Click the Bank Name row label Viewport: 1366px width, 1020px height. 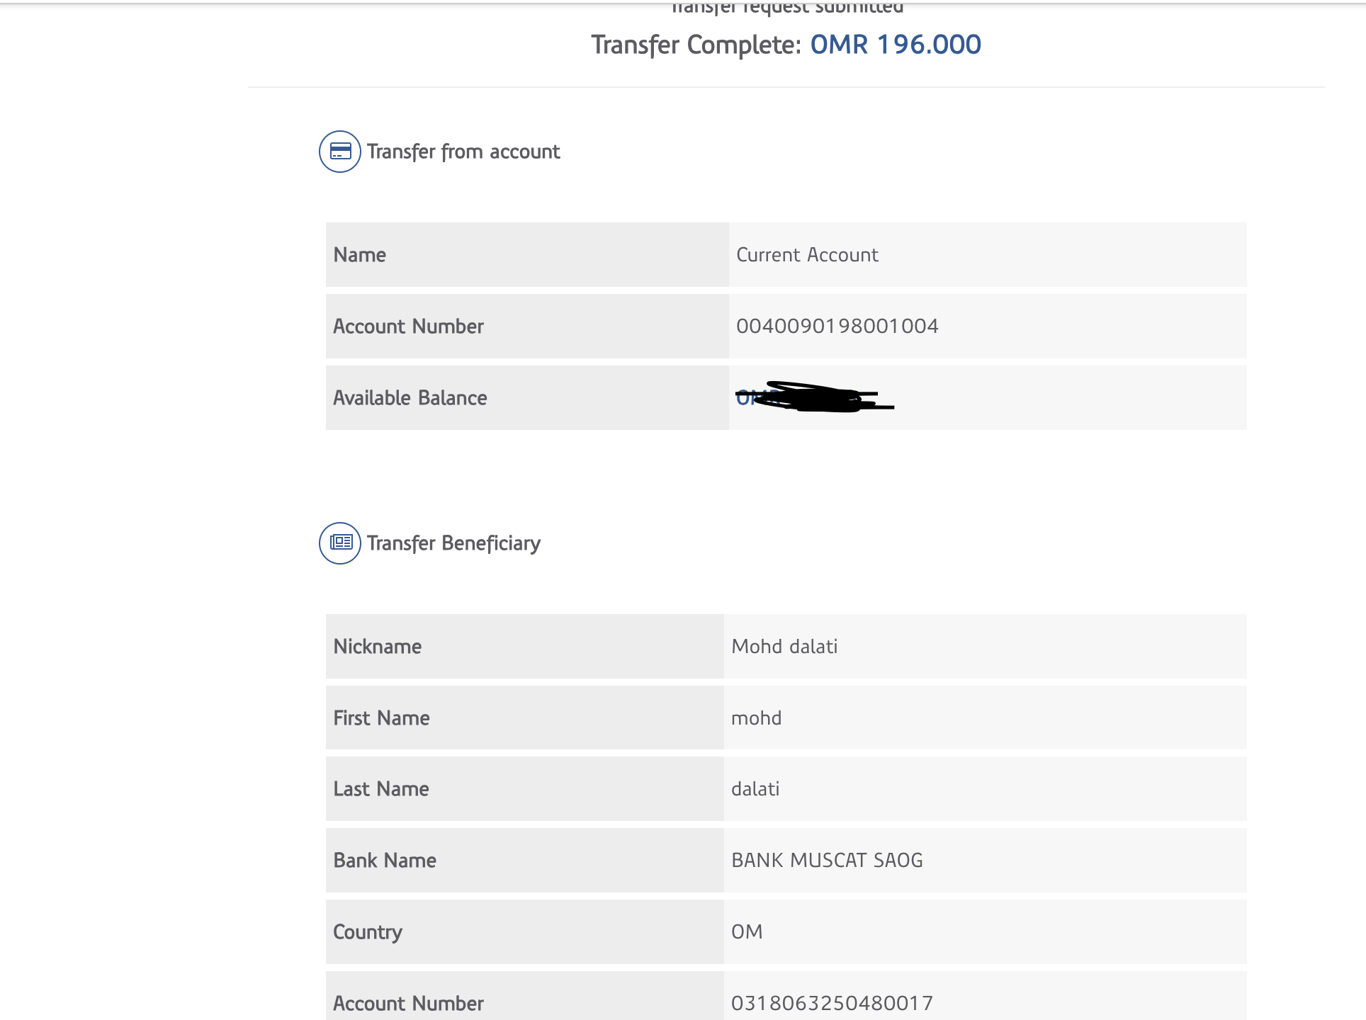385,861
